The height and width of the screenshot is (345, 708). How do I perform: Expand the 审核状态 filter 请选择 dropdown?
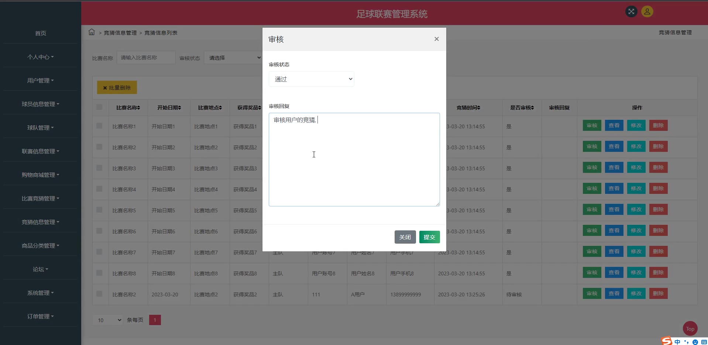click(233, 58)
